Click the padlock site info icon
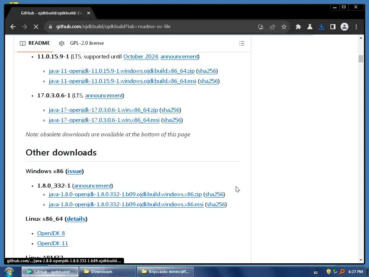369x277 pixels. (50, 27)
